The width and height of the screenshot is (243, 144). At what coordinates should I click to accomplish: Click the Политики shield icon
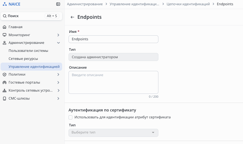[4, 74]
